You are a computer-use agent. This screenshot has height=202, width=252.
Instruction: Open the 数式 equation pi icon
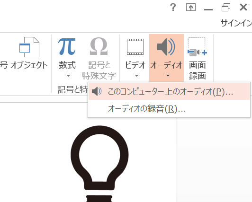coord(67,46)
